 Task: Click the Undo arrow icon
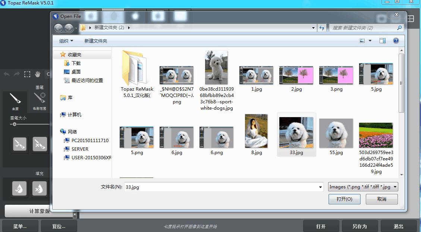click(7, 74)
